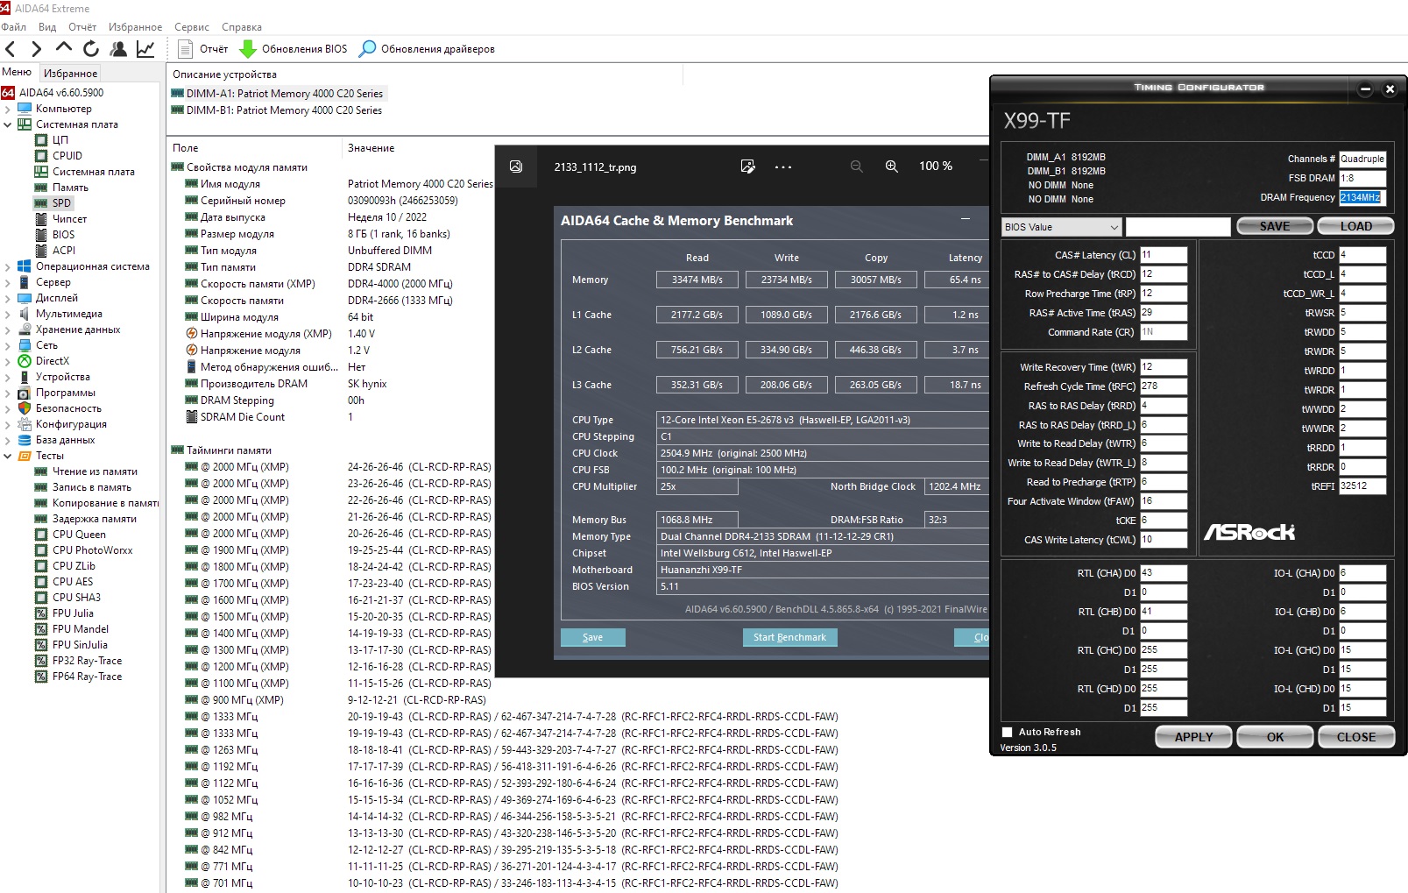Select the FPU Julia benchmark
Image resolution: width=1408 pixels, height=893 pixels.
coord(73,613)
